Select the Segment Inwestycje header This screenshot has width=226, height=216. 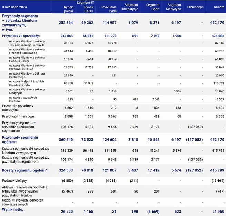[x=130, y=7]
